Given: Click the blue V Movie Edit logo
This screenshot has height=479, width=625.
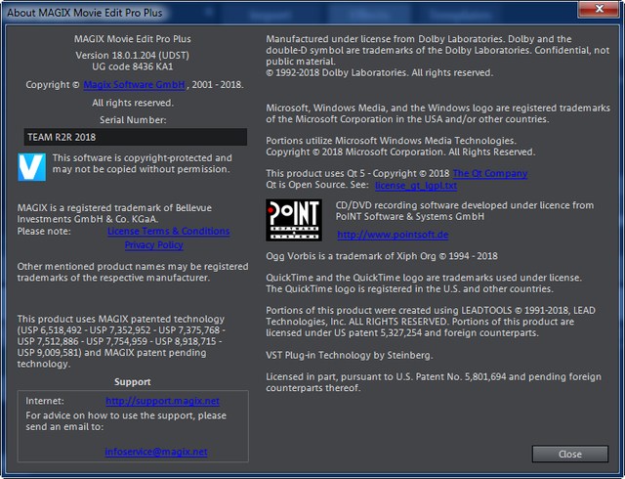Looking at the screenshot, I should [31, 167].
